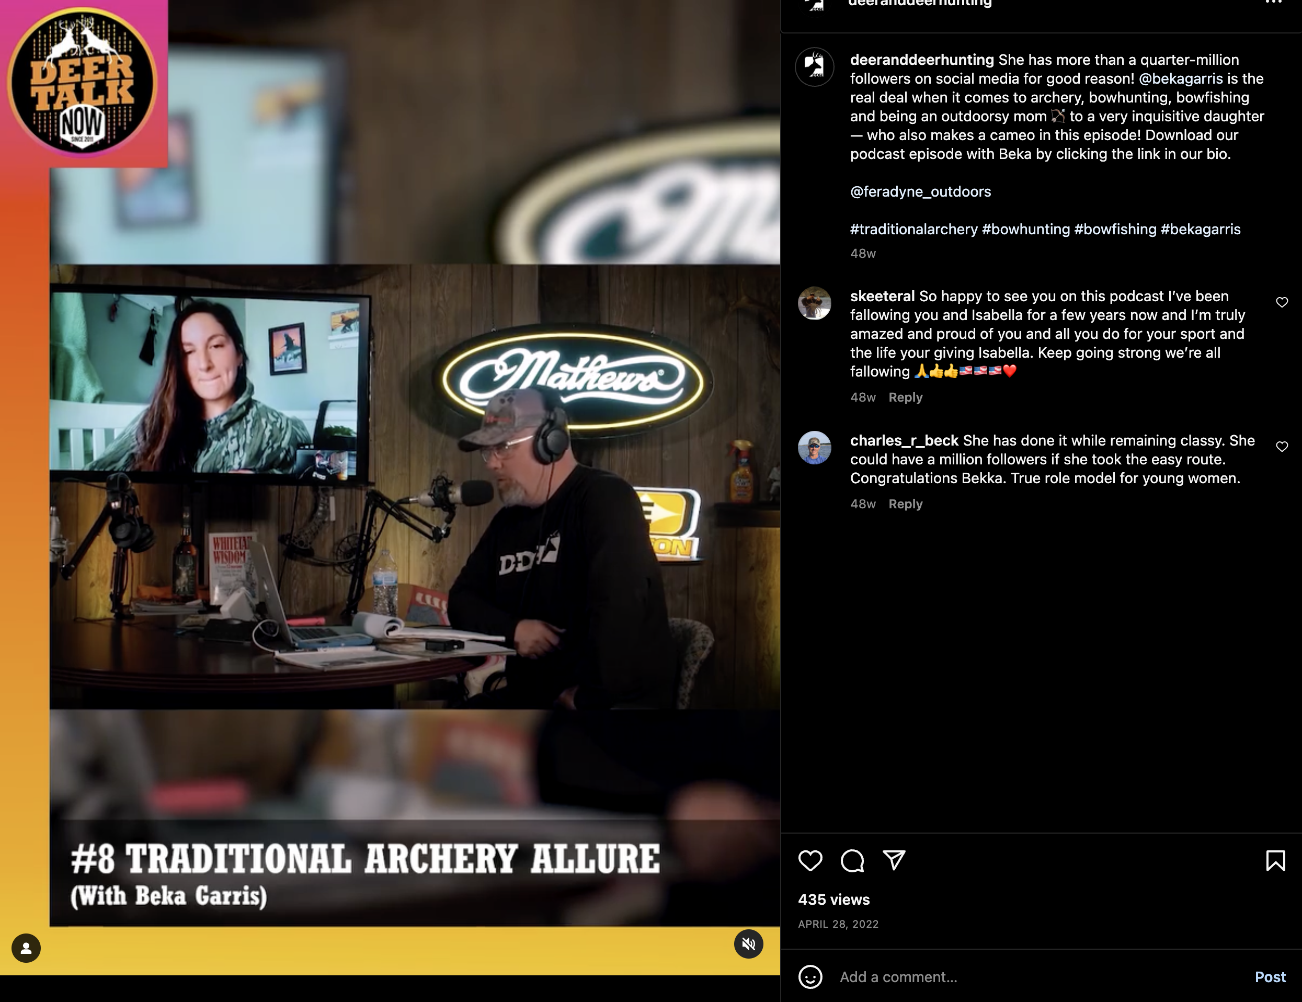Save post with bookmark icon

pyautogui.click(x=1275, y=861)
